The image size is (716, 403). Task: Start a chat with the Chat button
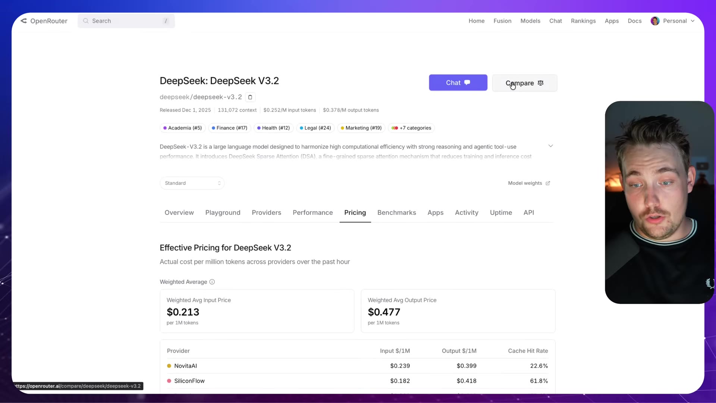[458, 83]
